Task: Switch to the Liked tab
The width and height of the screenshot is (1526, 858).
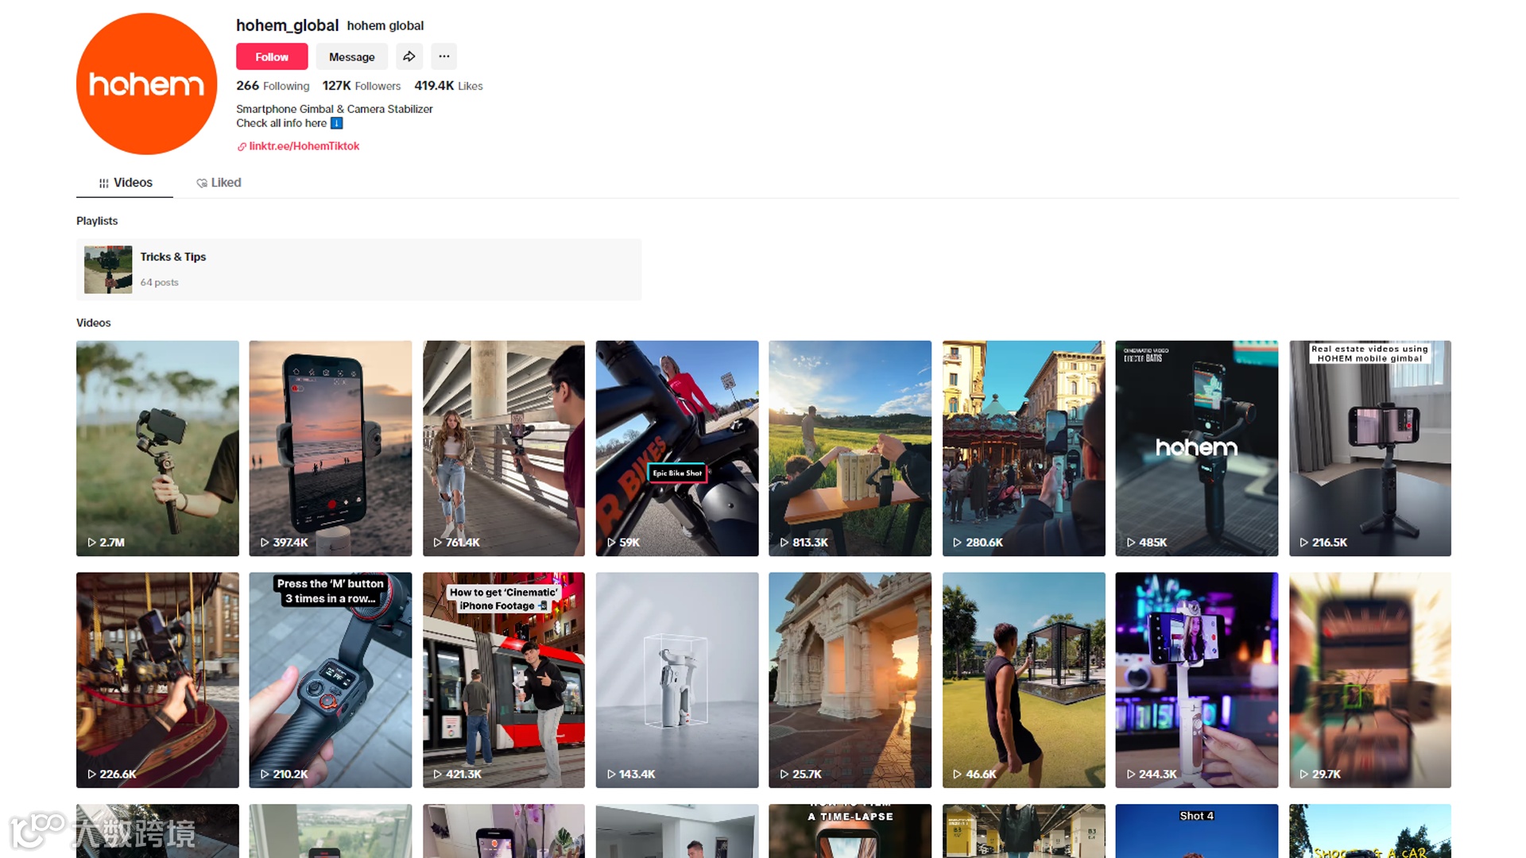Action: click(219, 183)
